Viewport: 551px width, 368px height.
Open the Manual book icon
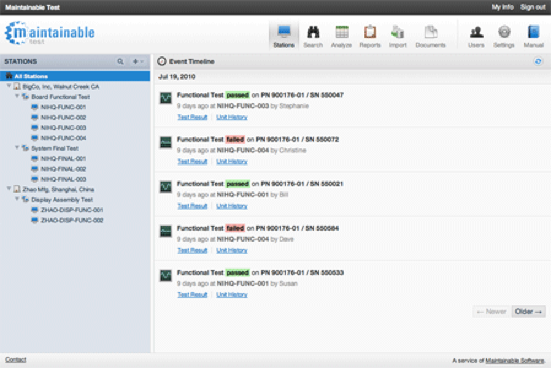click(533, 36)
